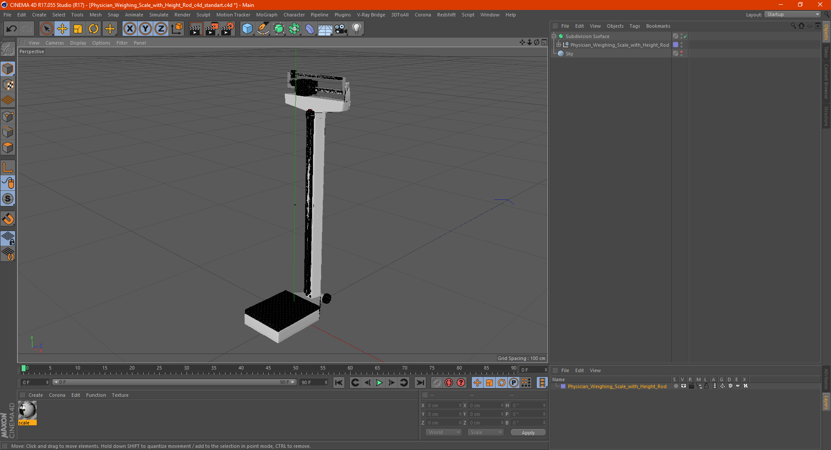Click the Play forward button
This screenshot has height=450, width=831.
click(x=379, y=382)
